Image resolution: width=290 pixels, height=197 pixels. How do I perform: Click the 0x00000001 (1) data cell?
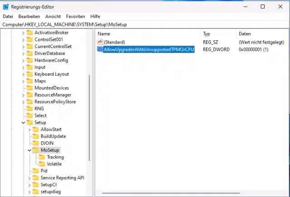(x=254, y=49)
